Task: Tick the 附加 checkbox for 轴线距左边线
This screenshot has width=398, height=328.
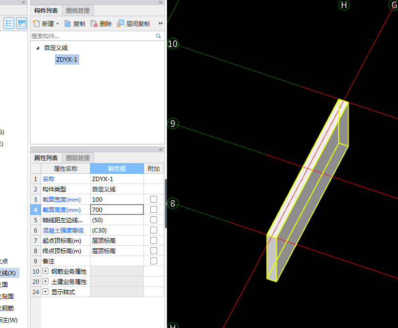Action: (154, 220)
